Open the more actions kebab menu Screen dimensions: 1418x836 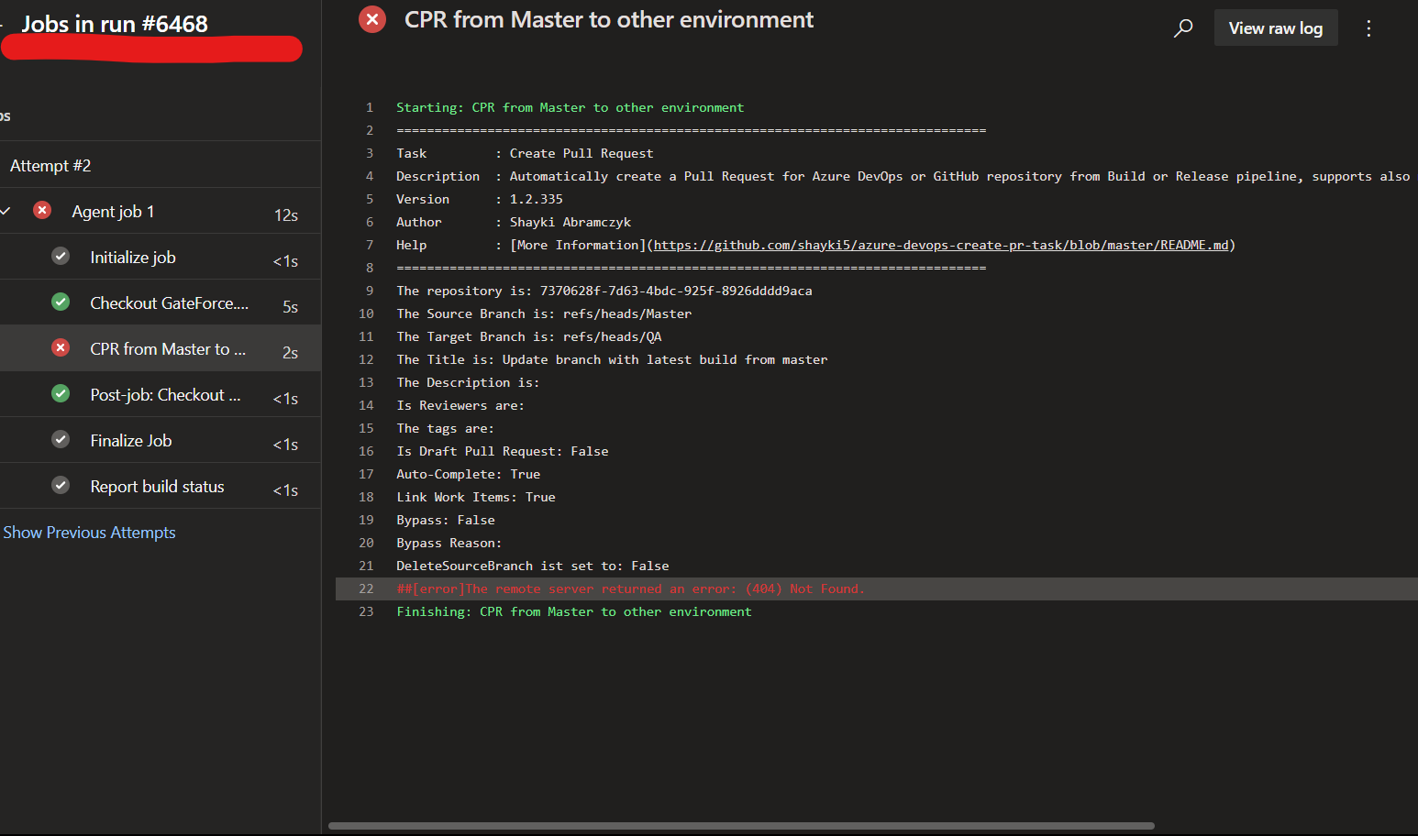pos(1368,27)
